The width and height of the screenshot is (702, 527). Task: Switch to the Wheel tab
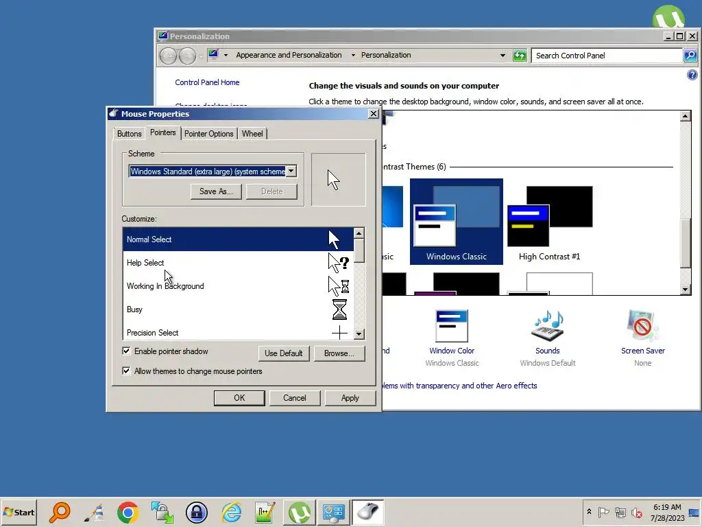point(252,134)
